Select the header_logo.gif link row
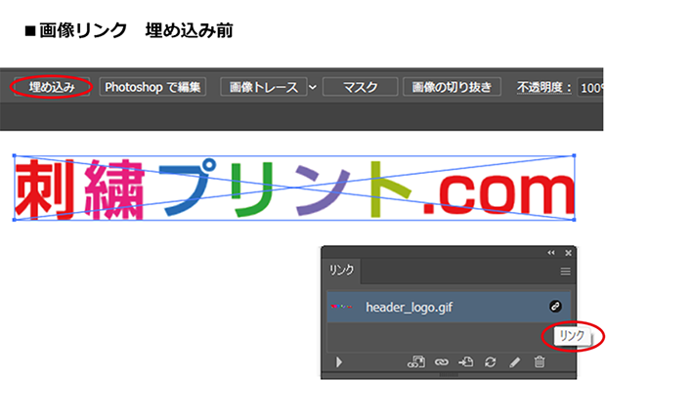 (449, 307)
